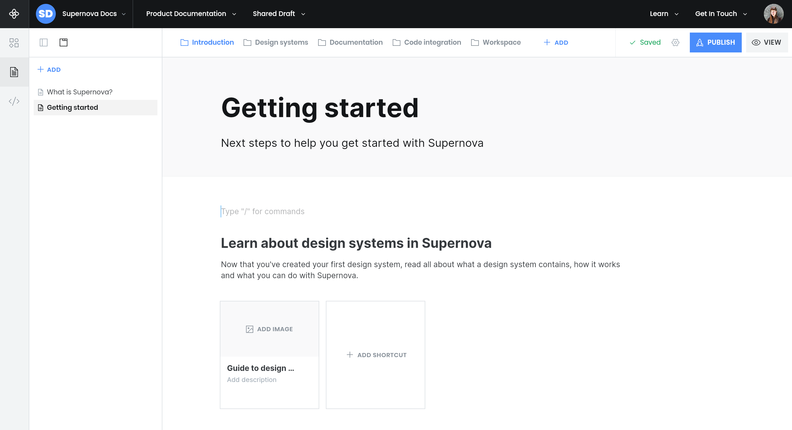This screenshot has width=792, height=430.
Task: Select the Workspace tab
Action: pos(496,43)
